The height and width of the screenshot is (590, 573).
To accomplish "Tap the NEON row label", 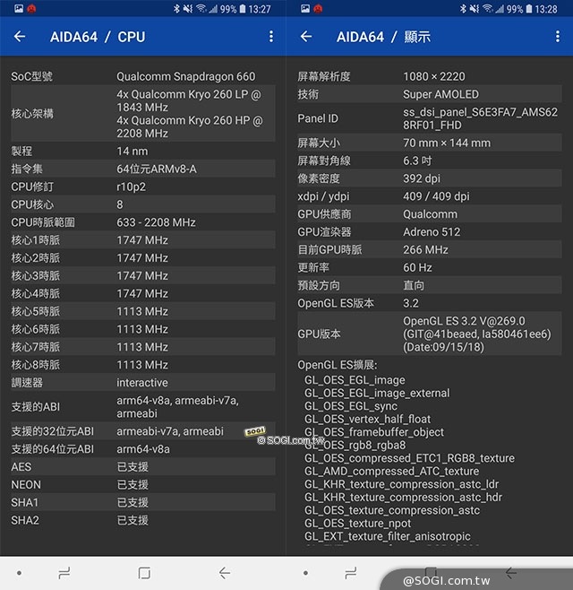I will pos(26,484).
